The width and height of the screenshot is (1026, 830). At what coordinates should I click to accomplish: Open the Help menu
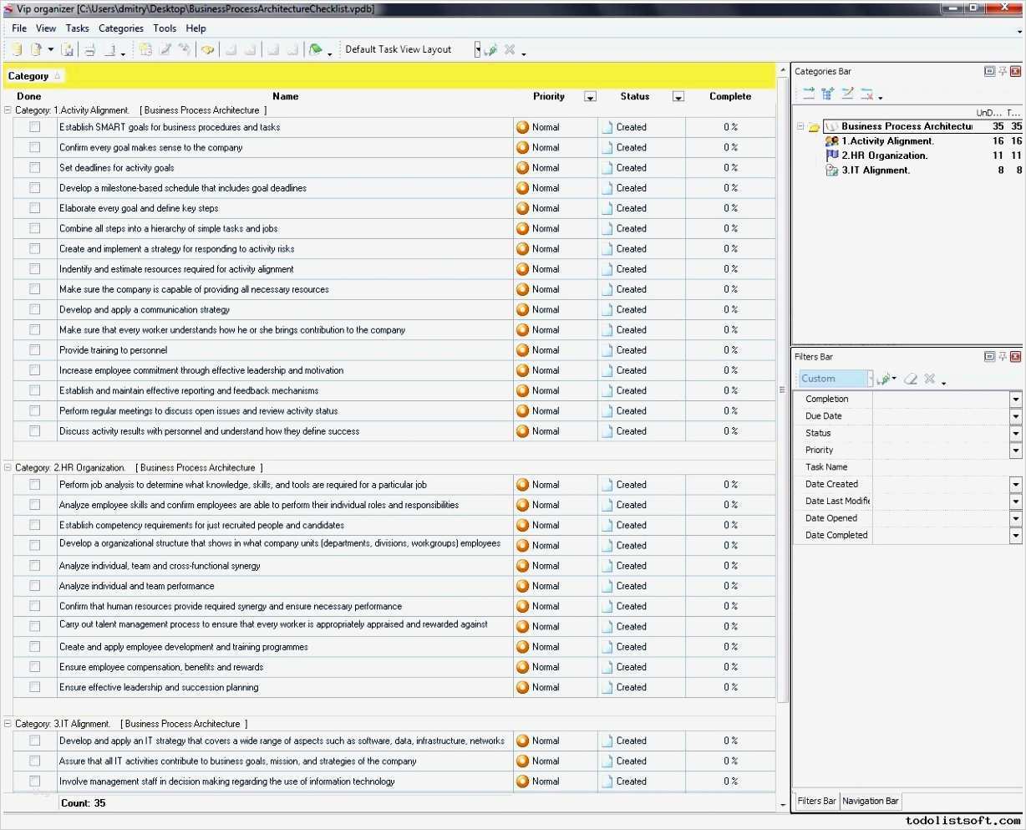point(196,28)
